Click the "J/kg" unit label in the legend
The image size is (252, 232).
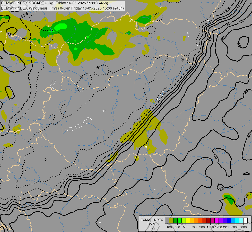pos(152,228)
